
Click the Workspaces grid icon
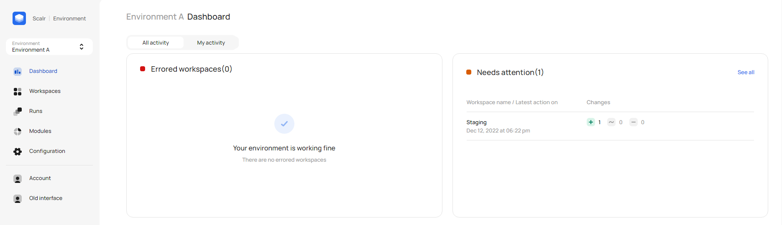point(18,92)
